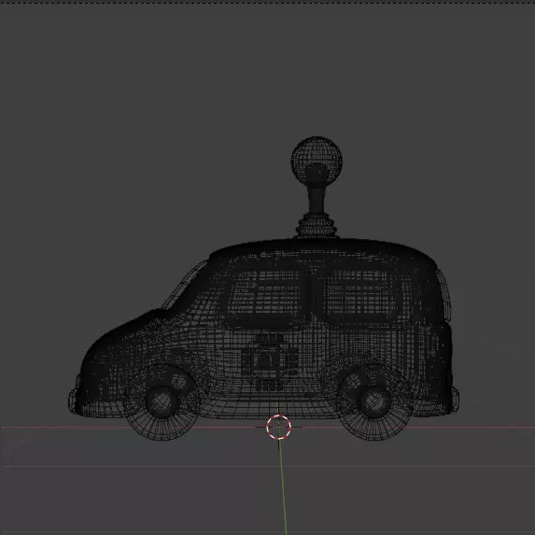Select the rear wheel of the car
The width and height of the screenshot is (535, 535).
[x=375, y=401]
